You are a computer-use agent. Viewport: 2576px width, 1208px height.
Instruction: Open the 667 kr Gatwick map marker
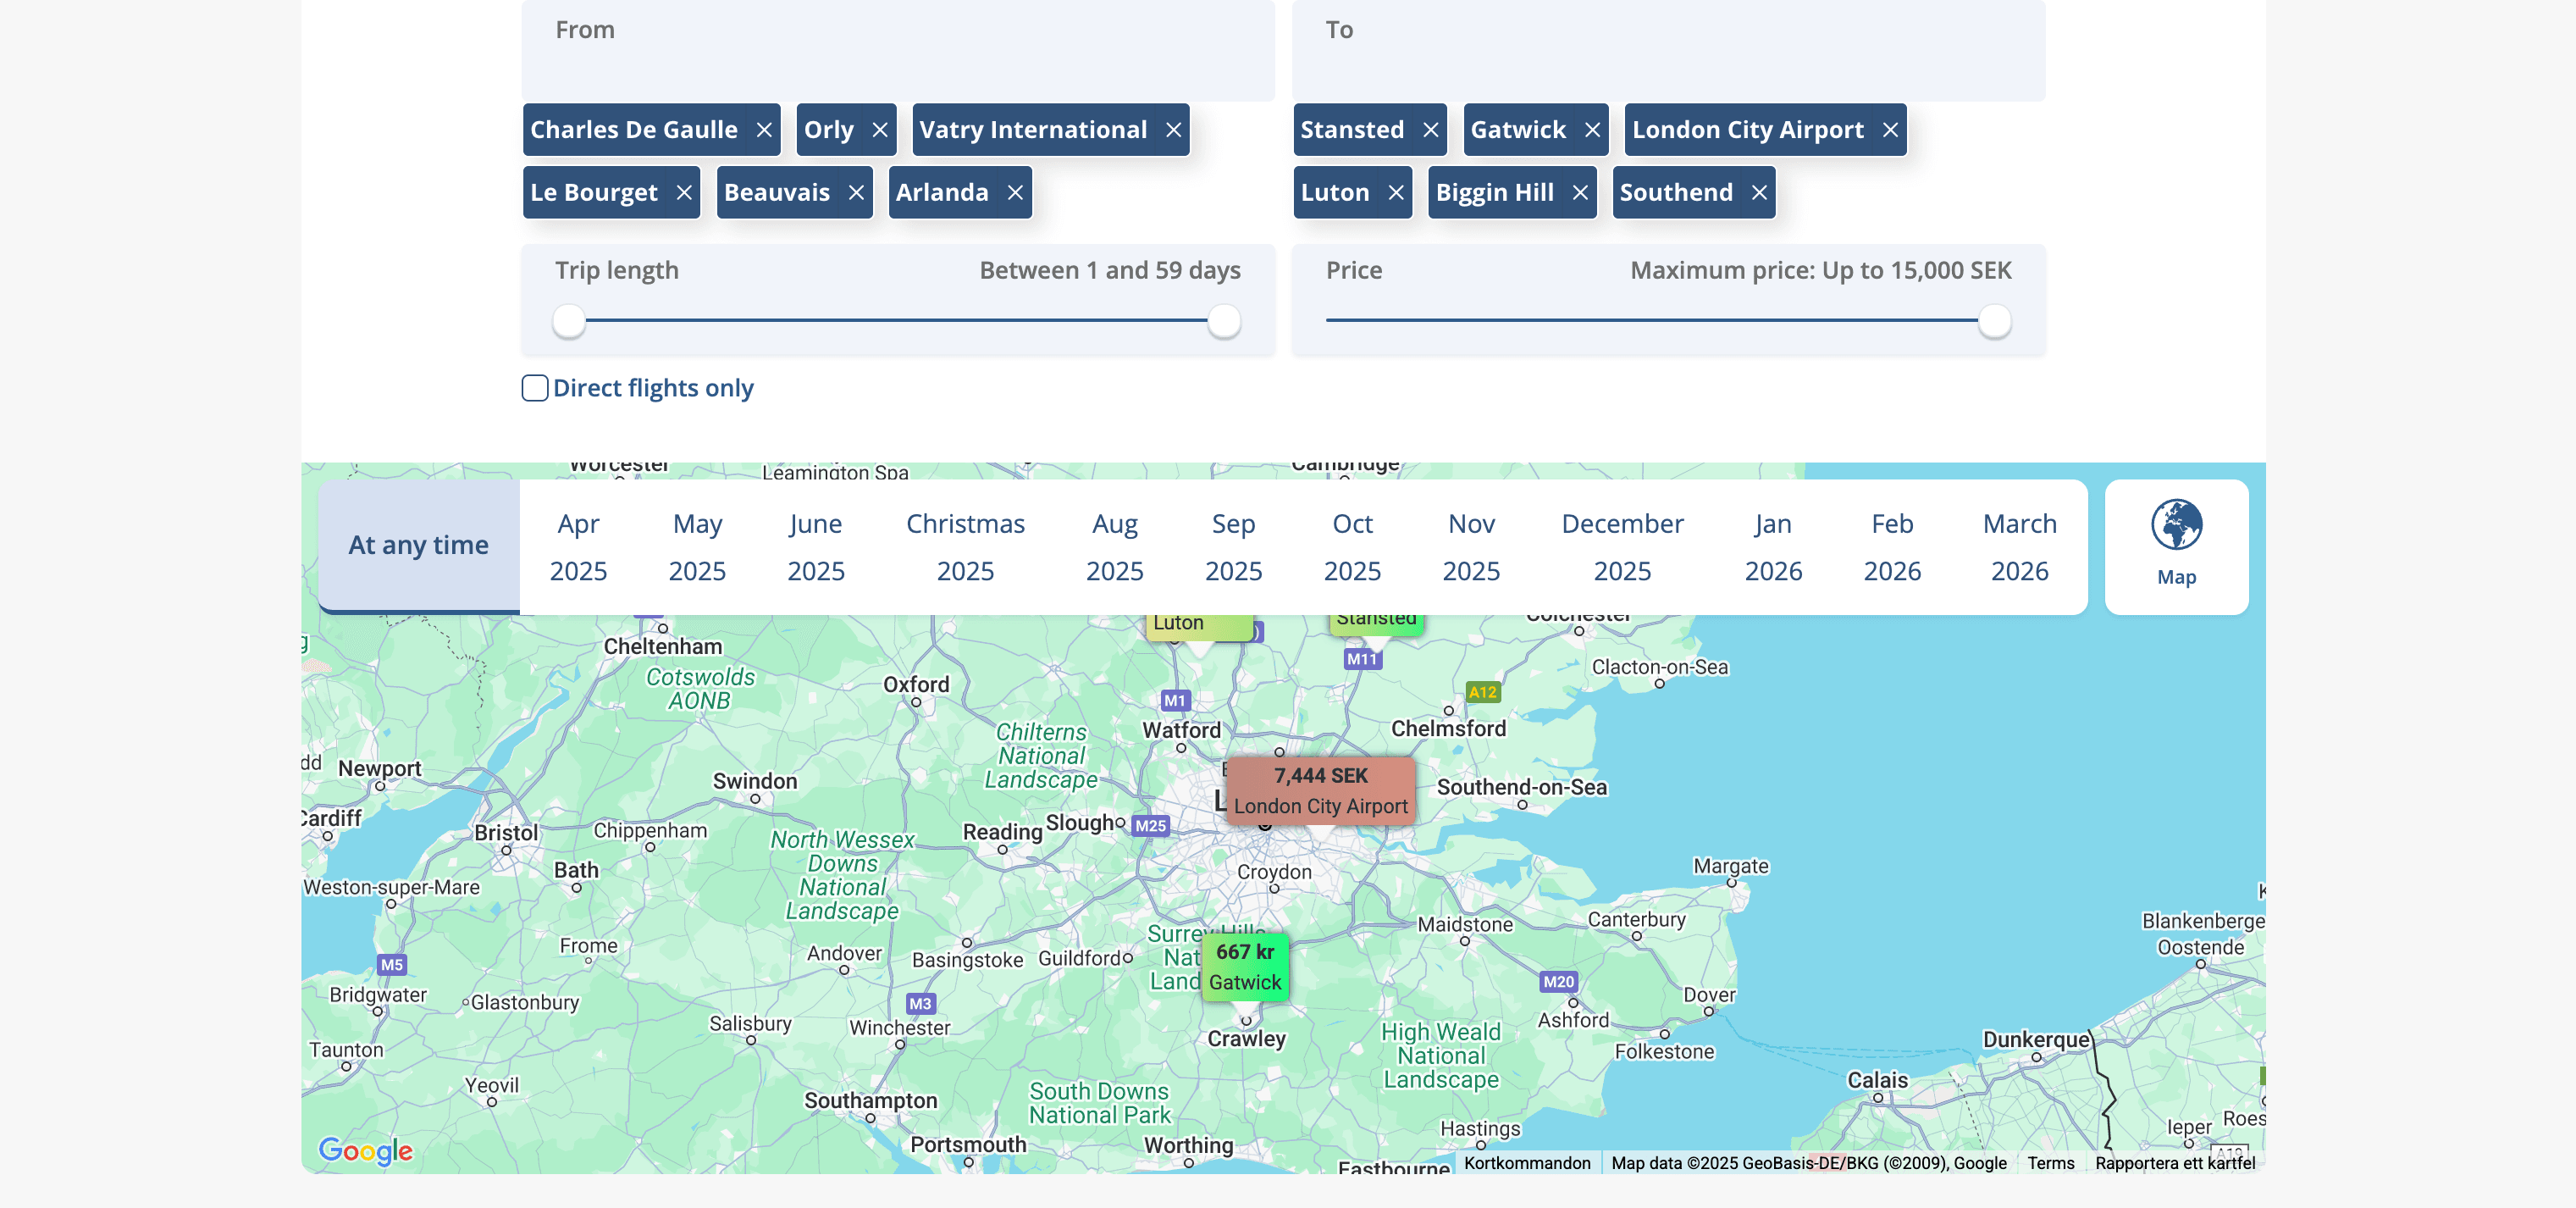click(1244, 967)
